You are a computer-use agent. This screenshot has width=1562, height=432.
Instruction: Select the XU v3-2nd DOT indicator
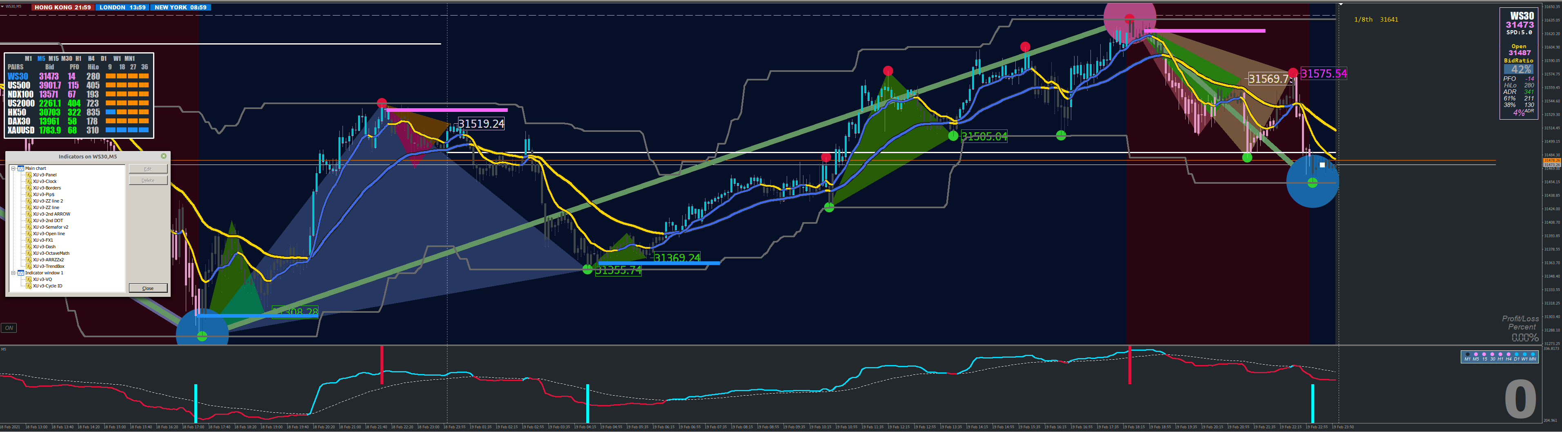pos(44,221)
